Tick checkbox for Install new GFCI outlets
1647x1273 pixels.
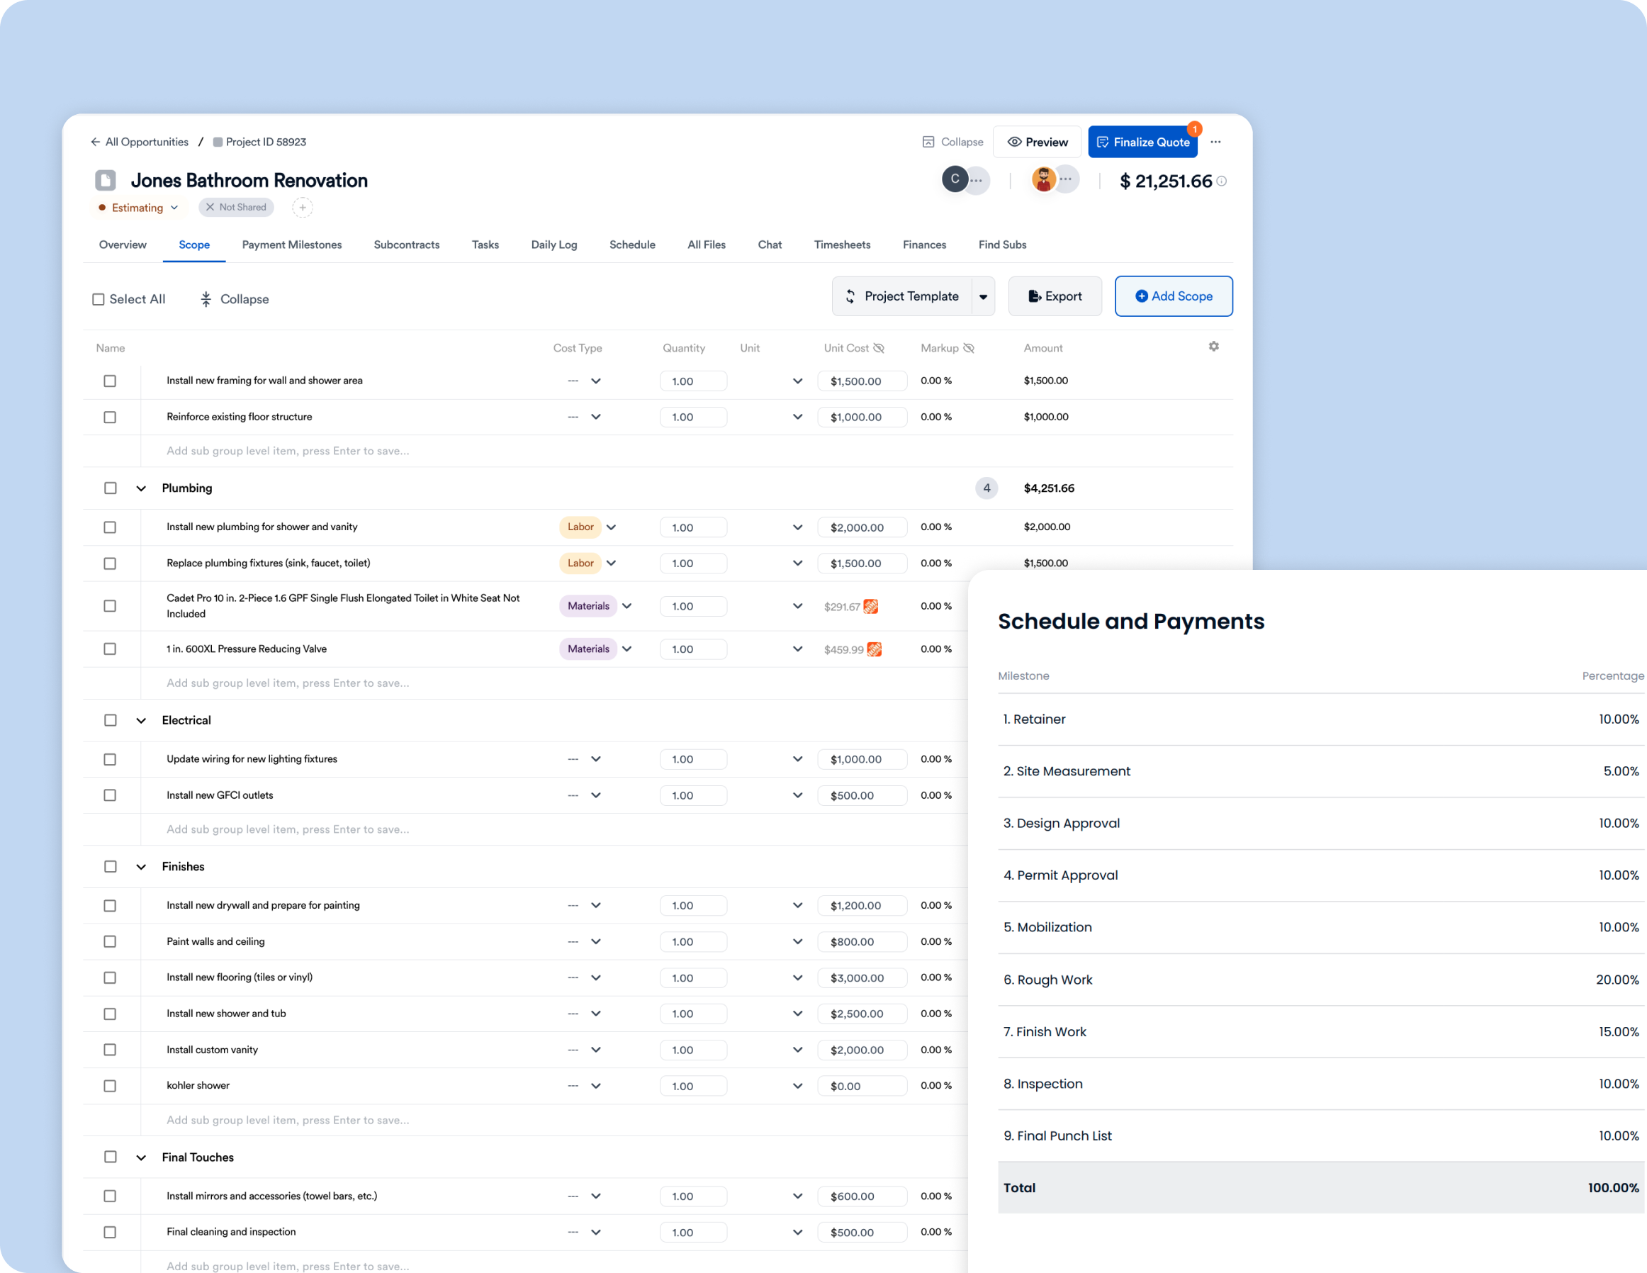[110, 795]
